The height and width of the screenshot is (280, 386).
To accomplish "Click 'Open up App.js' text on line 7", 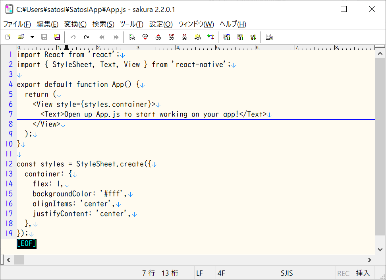I will [92, 114].
